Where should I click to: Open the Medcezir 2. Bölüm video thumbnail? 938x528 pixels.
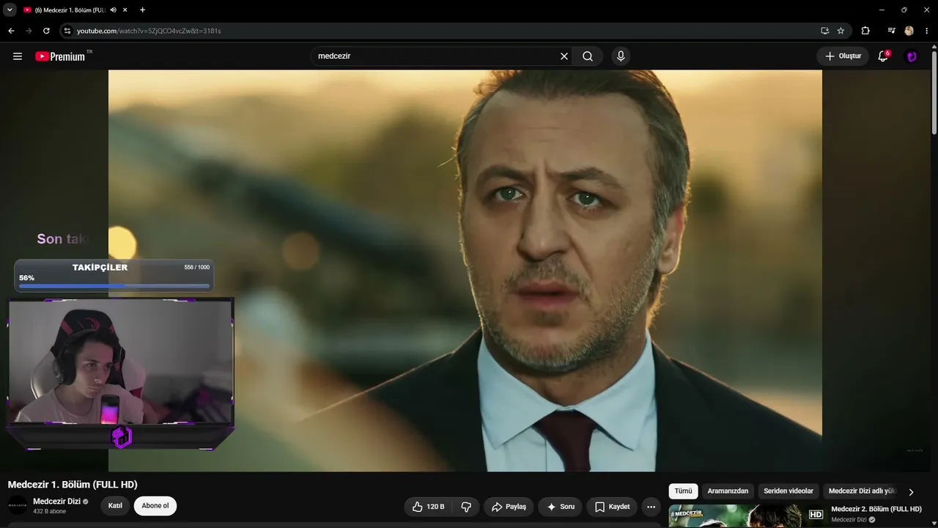[x=747, y=516]
